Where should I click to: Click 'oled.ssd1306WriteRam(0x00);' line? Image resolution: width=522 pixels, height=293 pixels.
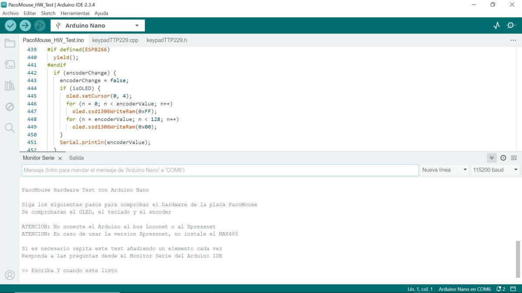point(114,127)
